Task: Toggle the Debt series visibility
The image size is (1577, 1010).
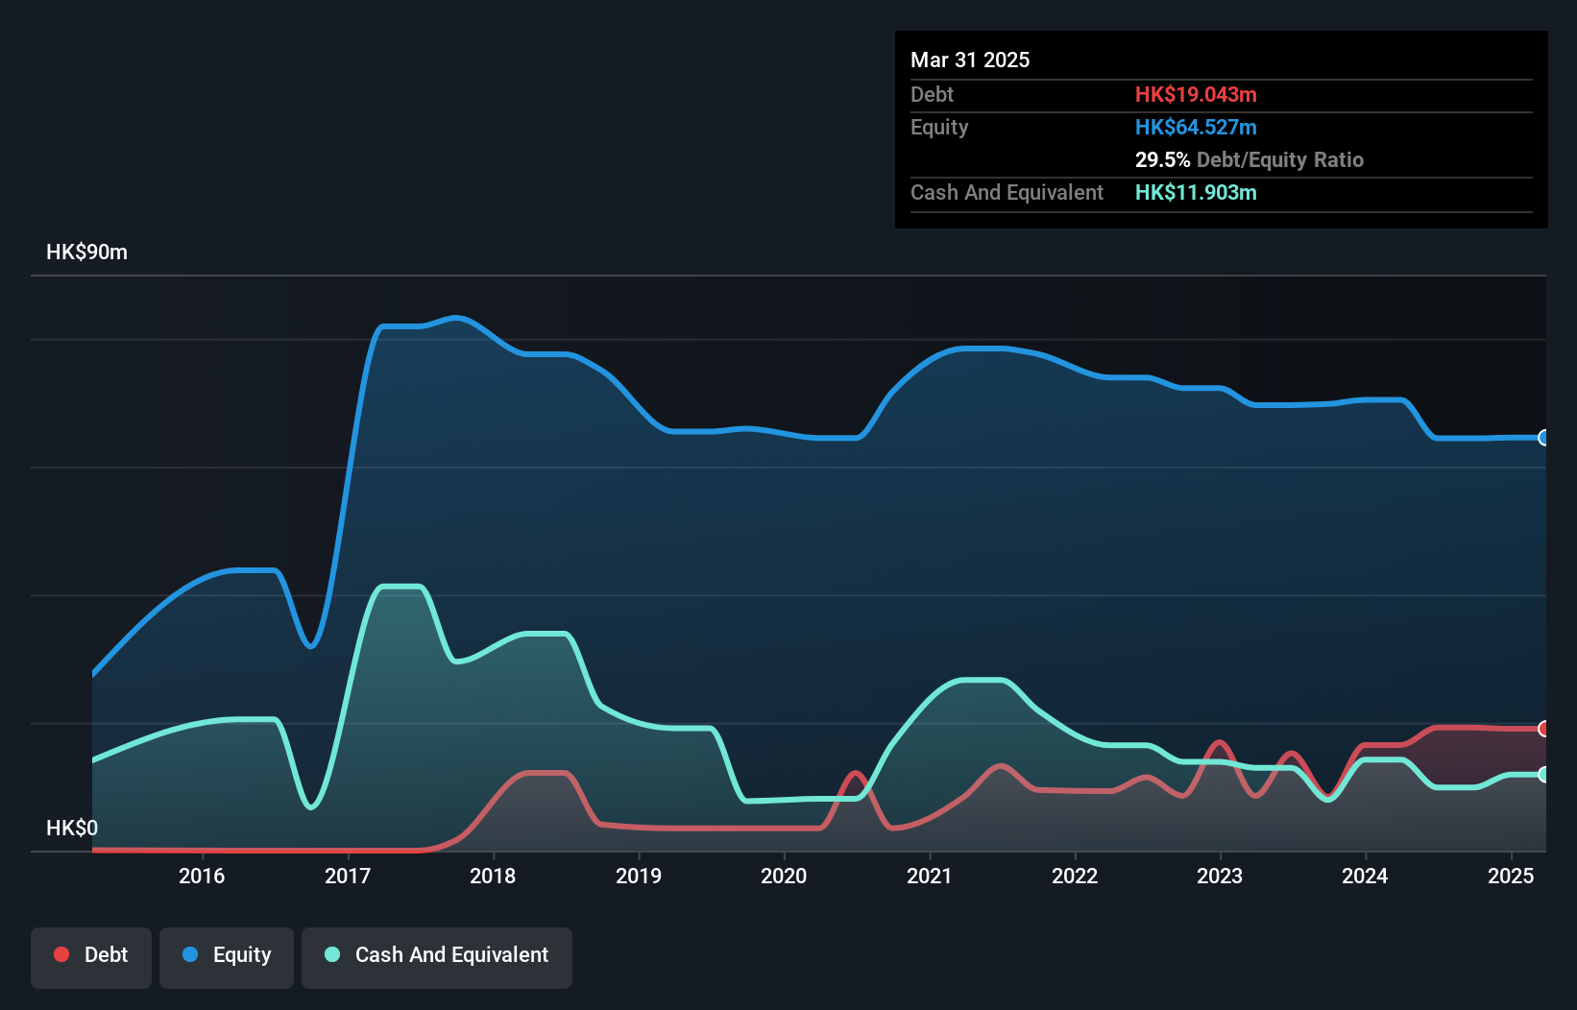Action: [x=91, y=955]
